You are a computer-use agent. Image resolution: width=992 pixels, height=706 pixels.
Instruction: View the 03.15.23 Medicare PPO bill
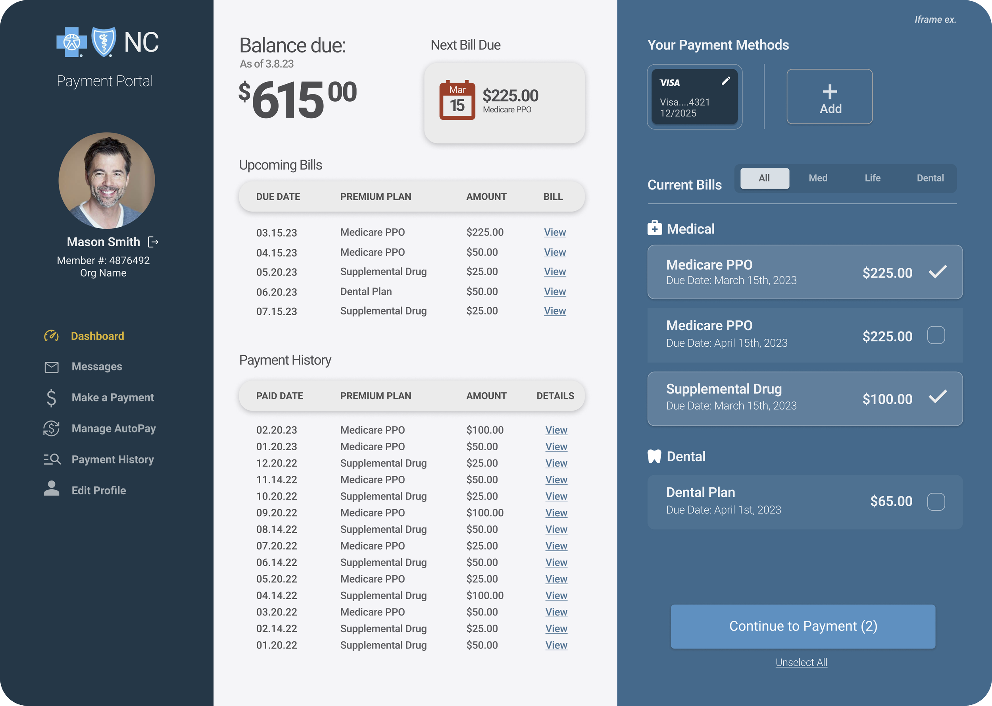[x=555, y=232]
